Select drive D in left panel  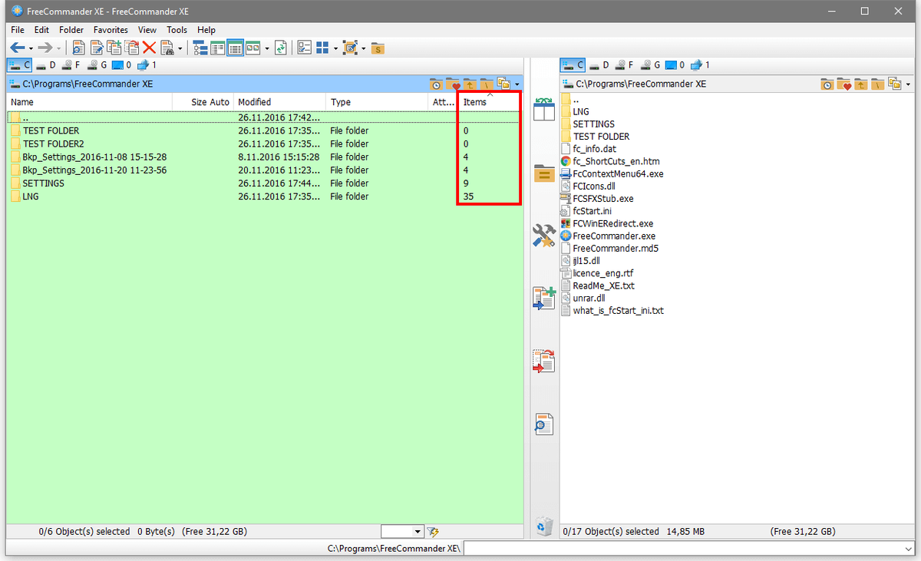click(x=45, y=65)
